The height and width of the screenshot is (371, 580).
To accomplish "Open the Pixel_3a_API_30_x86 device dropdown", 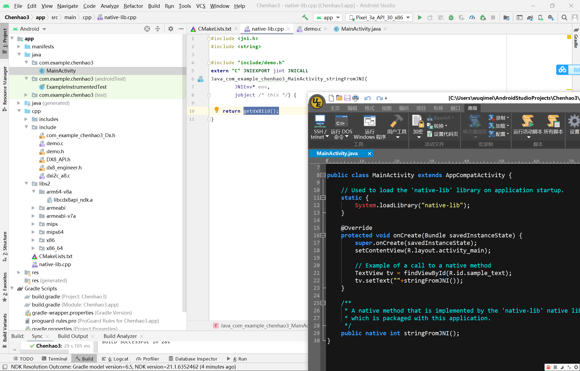I will (379, 17).
